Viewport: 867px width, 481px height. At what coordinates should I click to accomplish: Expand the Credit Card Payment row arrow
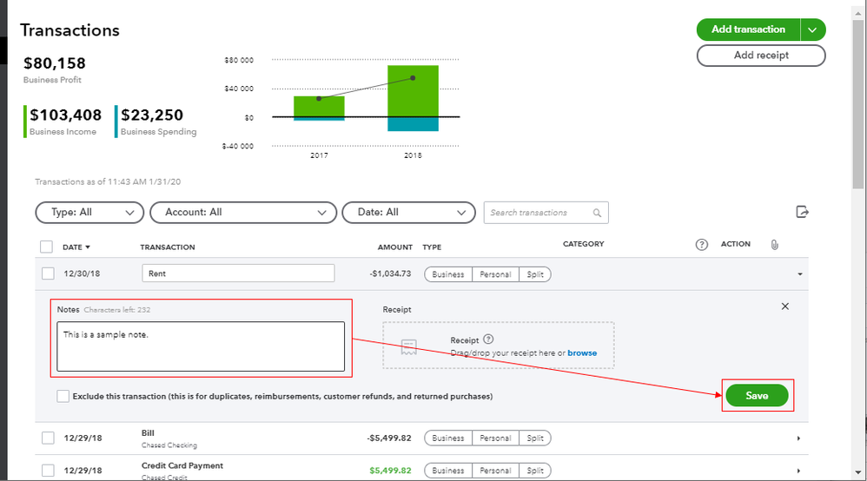[798, 471]
